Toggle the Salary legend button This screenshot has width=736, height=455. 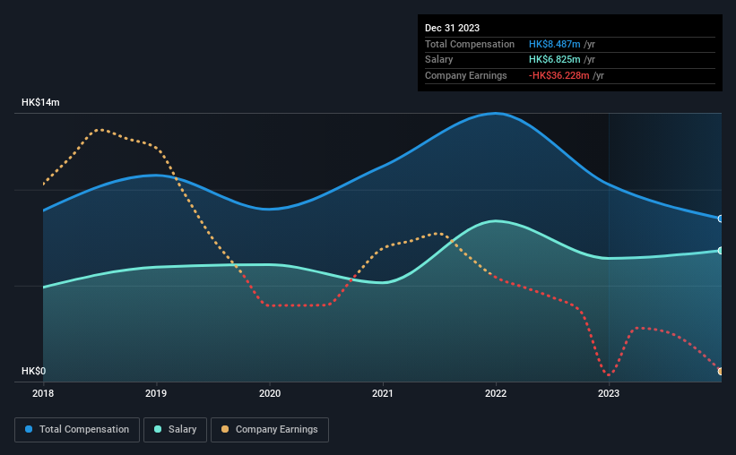click(x=175, y=429)
